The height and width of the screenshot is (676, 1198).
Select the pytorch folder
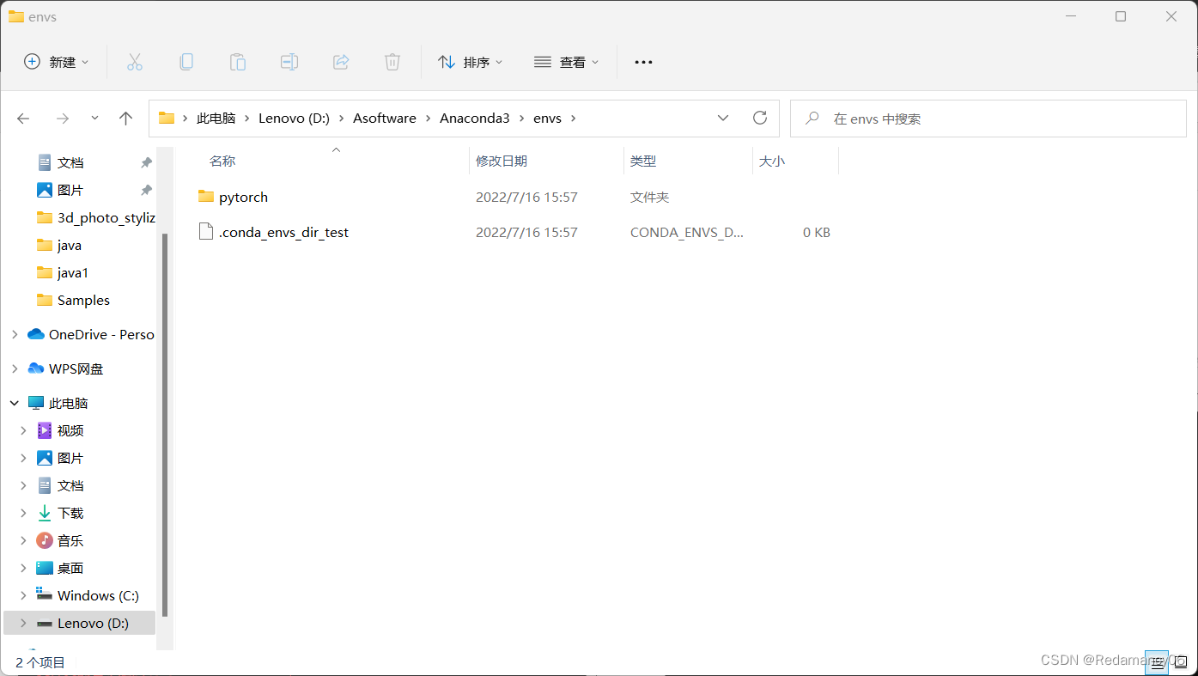(244, 197)
